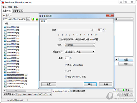Click the quality slider handle
This screenshot has height=103, width=137.
(x=92, y=30)
